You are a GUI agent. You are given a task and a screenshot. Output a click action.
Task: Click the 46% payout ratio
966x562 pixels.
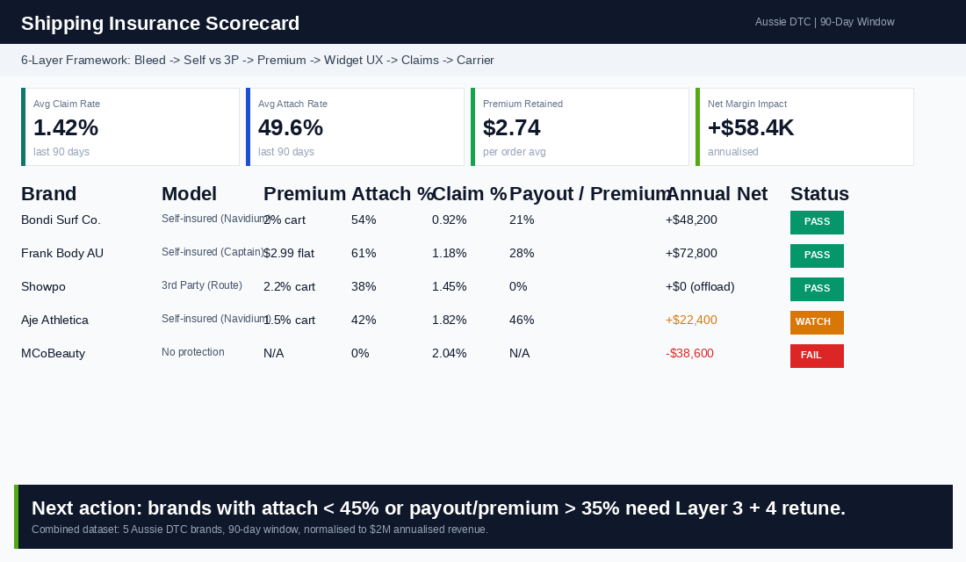522,320
